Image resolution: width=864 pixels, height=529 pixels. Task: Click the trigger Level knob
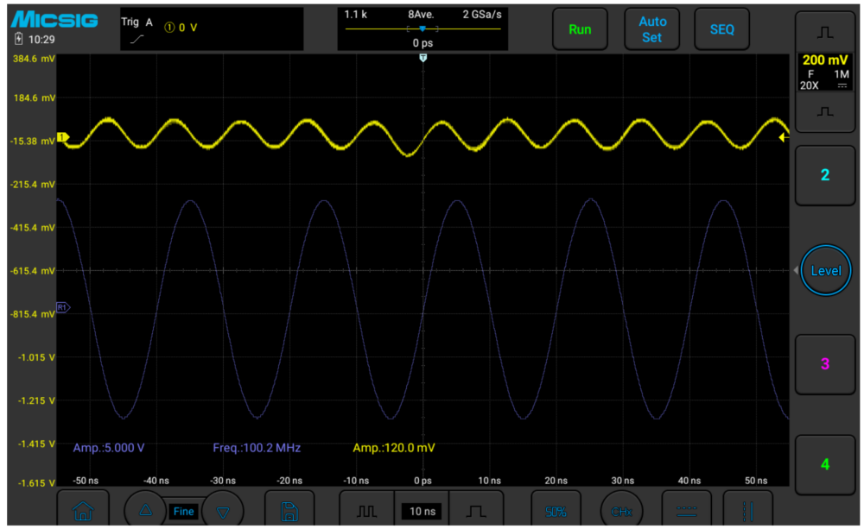(x=825, y=271)
